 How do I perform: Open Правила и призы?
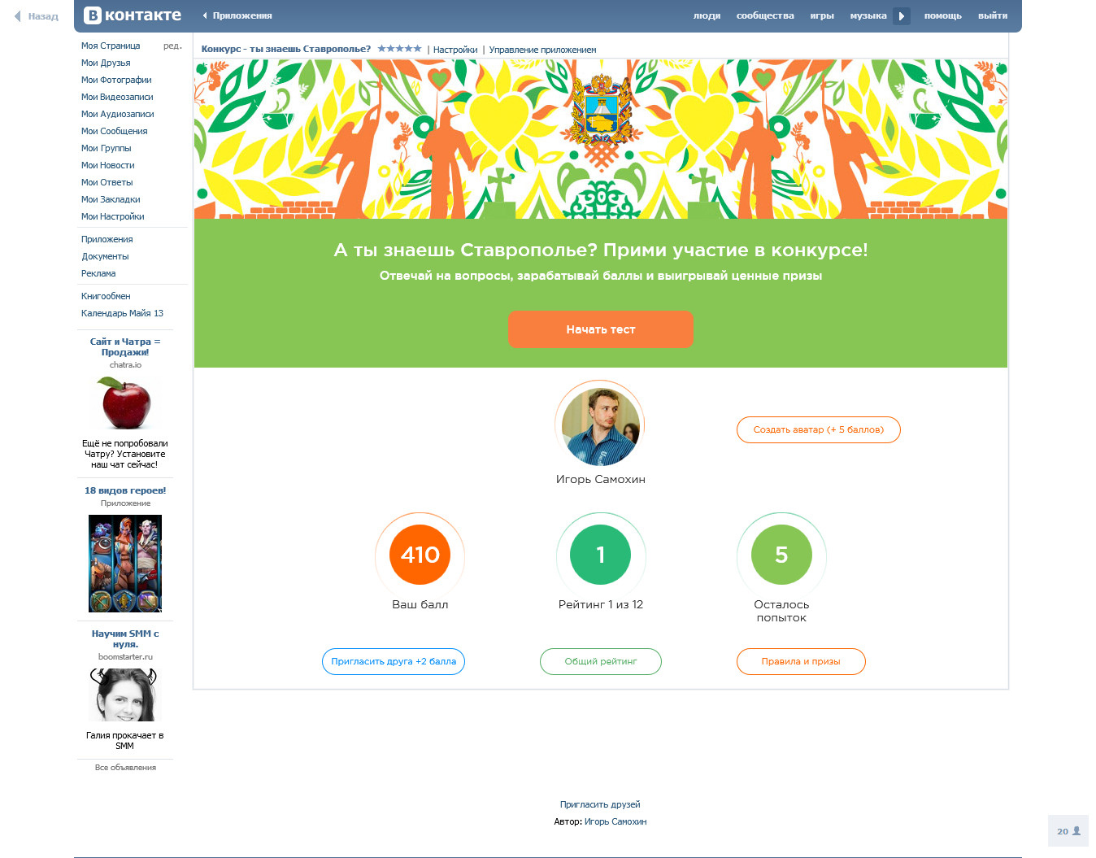click(801, 661)
